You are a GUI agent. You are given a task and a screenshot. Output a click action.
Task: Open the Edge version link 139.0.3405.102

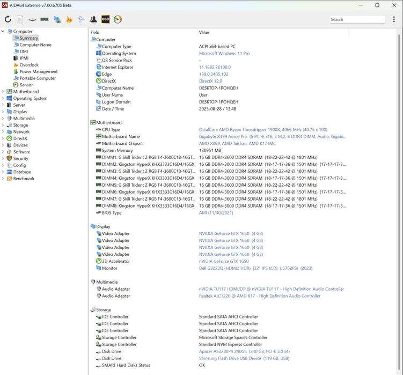[x=214, y=74]
